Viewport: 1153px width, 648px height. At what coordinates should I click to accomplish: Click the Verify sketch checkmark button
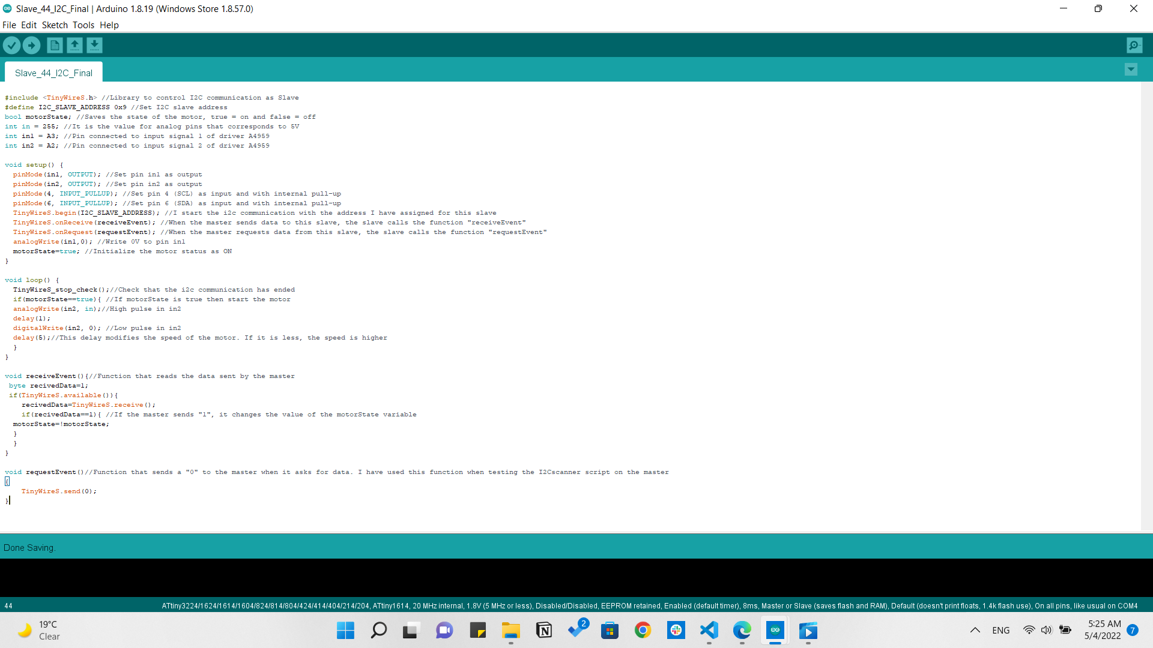point(11,45)
